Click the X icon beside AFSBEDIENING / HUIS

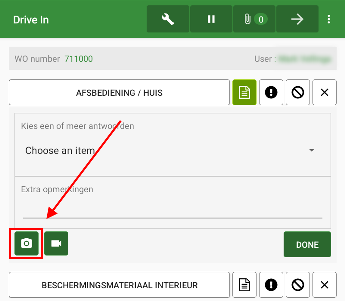tap(324, 93)
